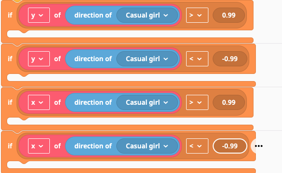Open the three-dot options menu beside -0.99
The height and width of the screenshot is (173, 282).
(x=259, y=146)
